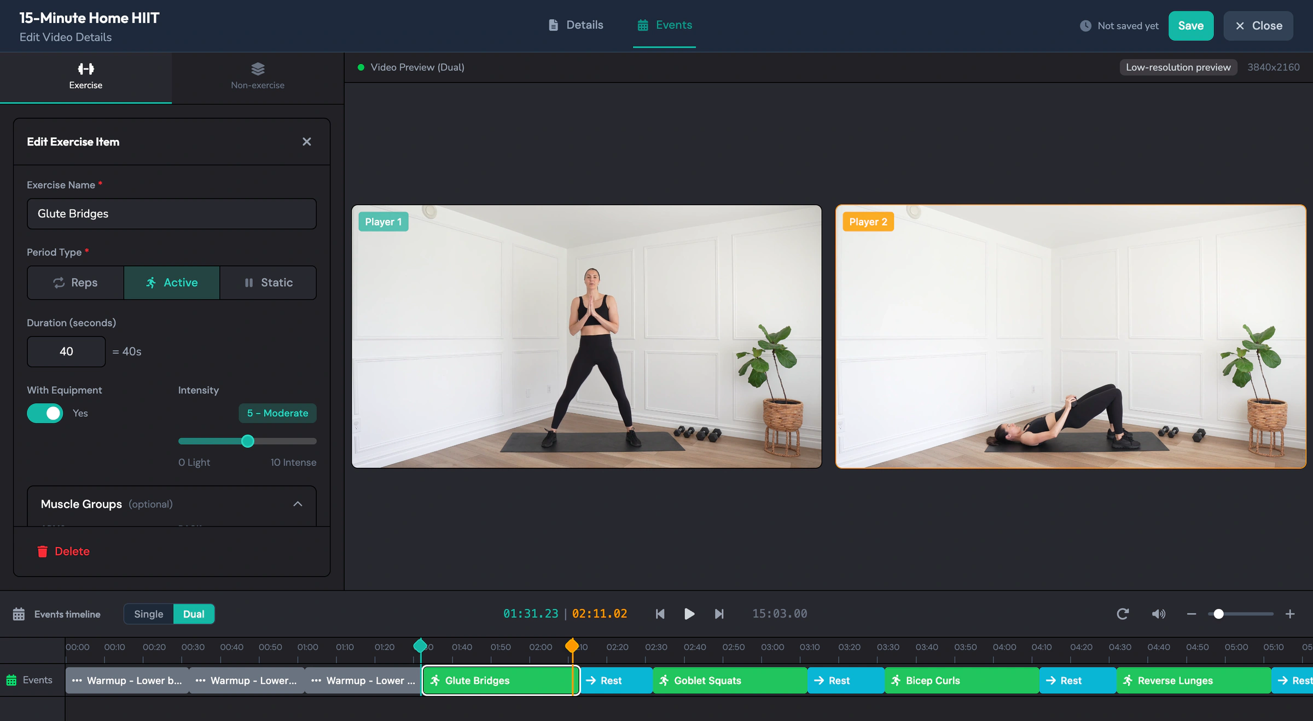Image resolution: width=1313 pixels, height=721 pixels.
Task: Switch timeline to Dual mode
Action: pyautogui.click(x=194, y=614)
